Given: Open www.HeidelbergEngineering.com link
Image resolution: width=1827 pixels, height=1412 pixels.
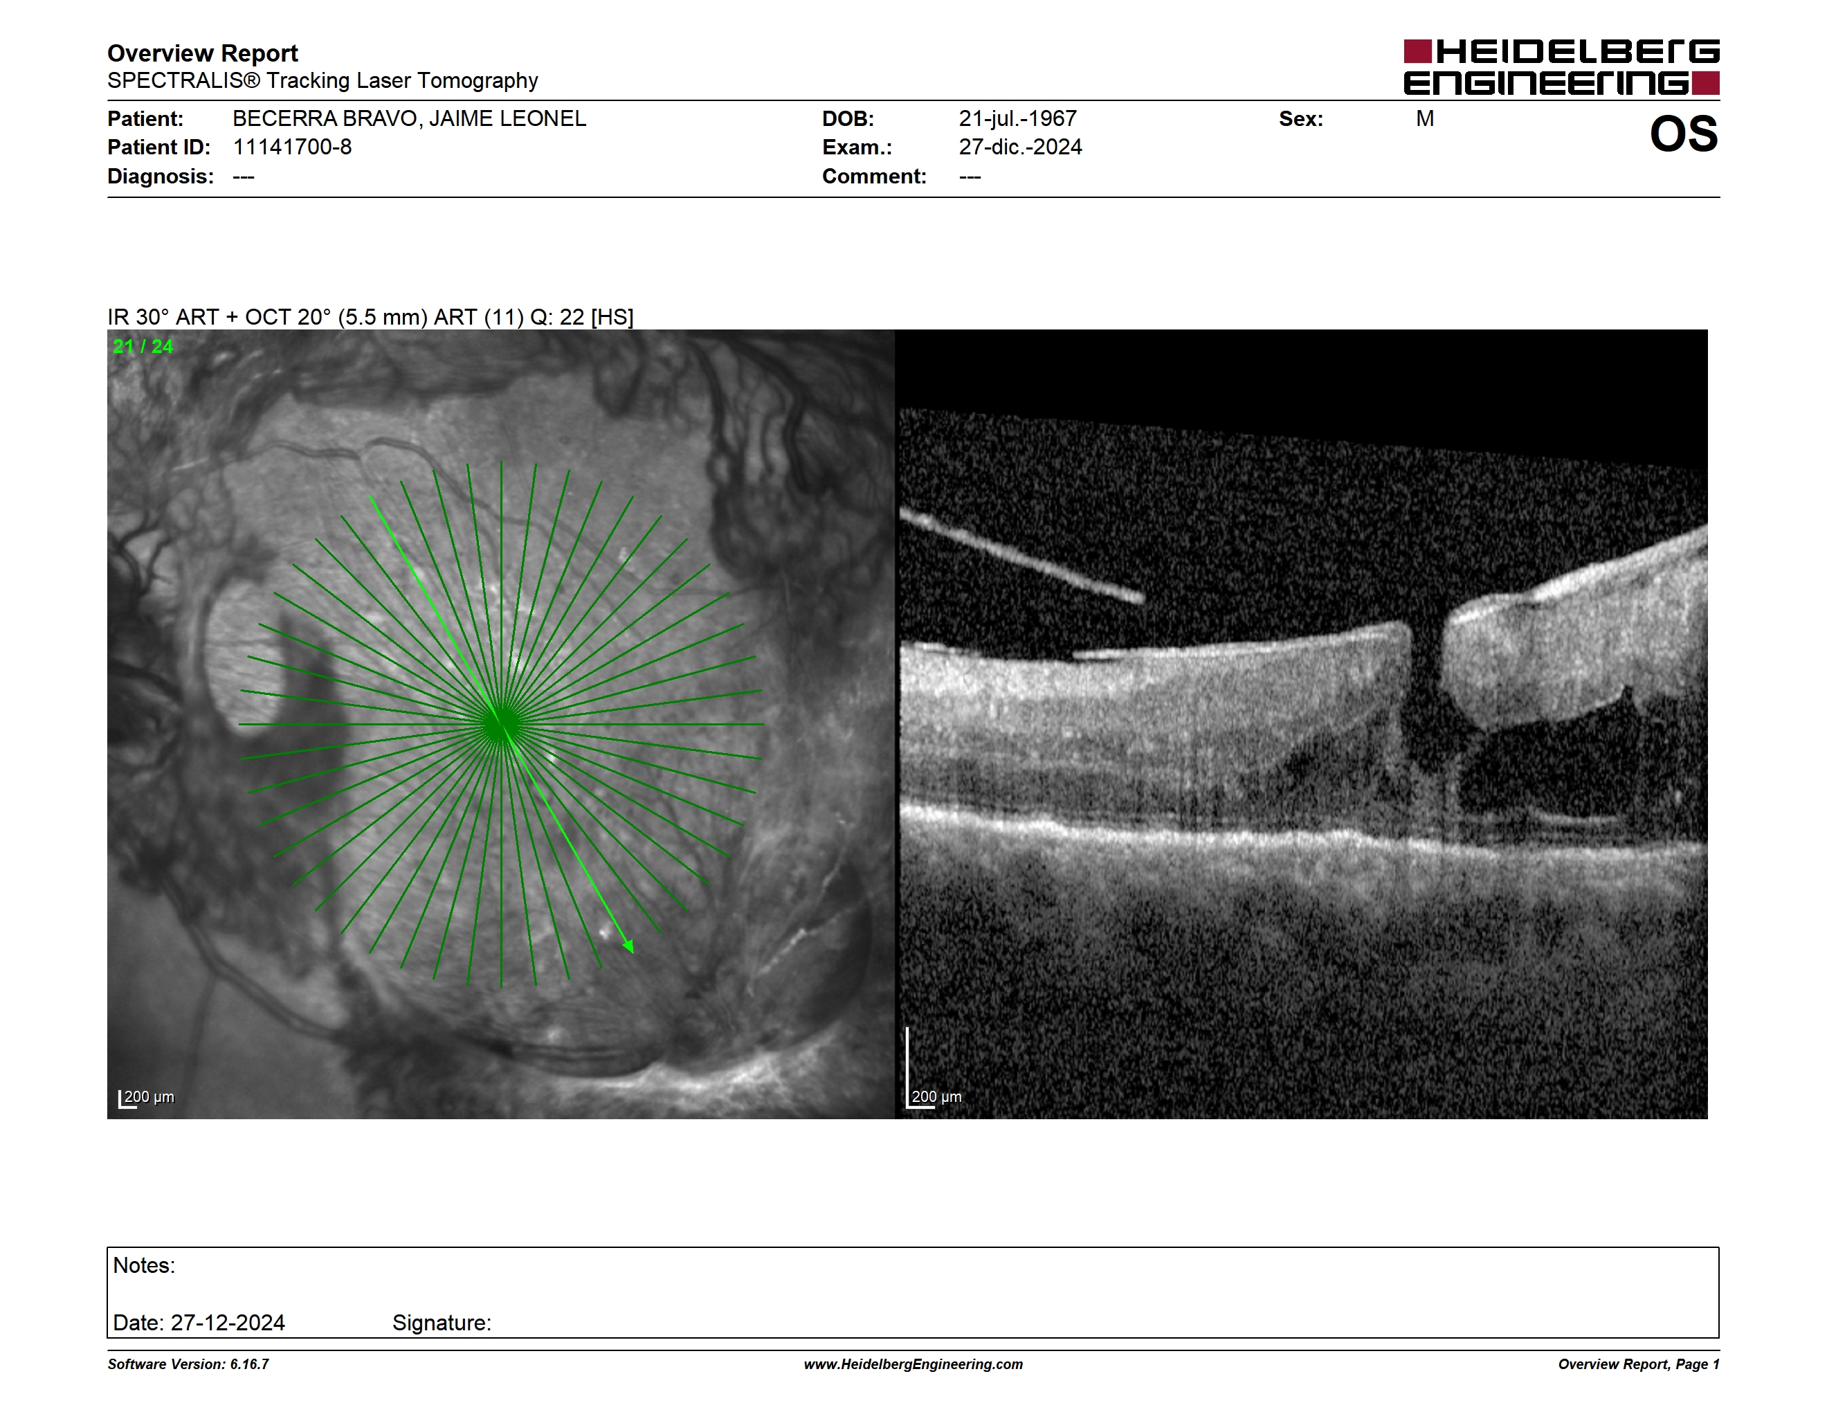Looking at the screenshot, I should pyautogui.click(x=913, y=1364).
